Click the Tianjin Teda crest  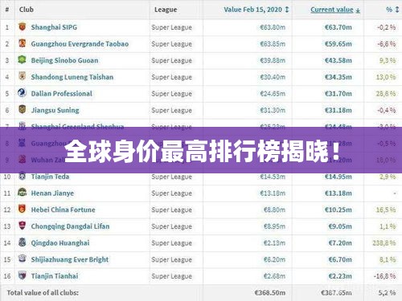23,176
